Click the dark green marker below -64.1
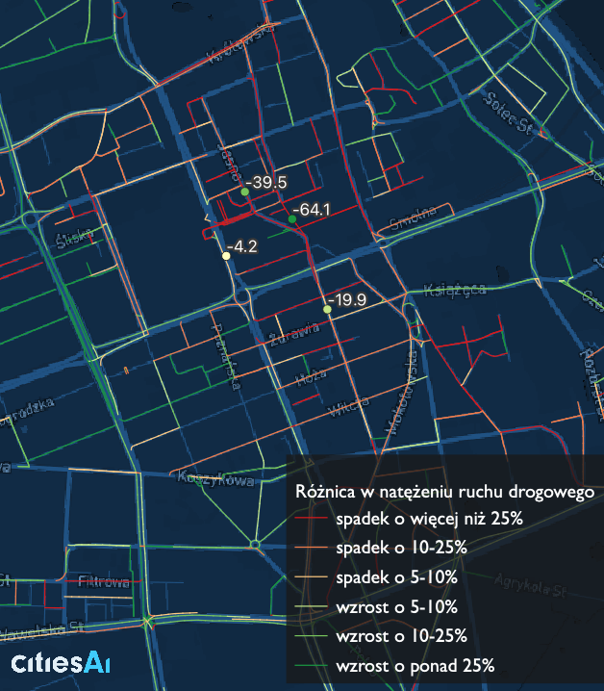Image resolution: width=604 pixels, height=691 pixels. pyautogui.click(x=291, y=220)
